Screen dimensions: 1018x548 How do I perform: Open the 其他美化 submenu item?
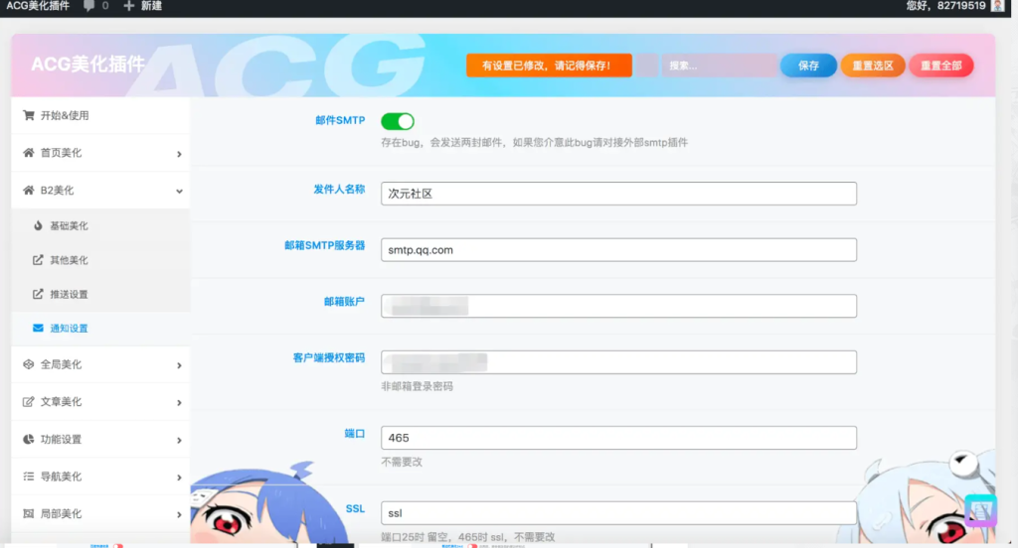[x=100, y=260]
